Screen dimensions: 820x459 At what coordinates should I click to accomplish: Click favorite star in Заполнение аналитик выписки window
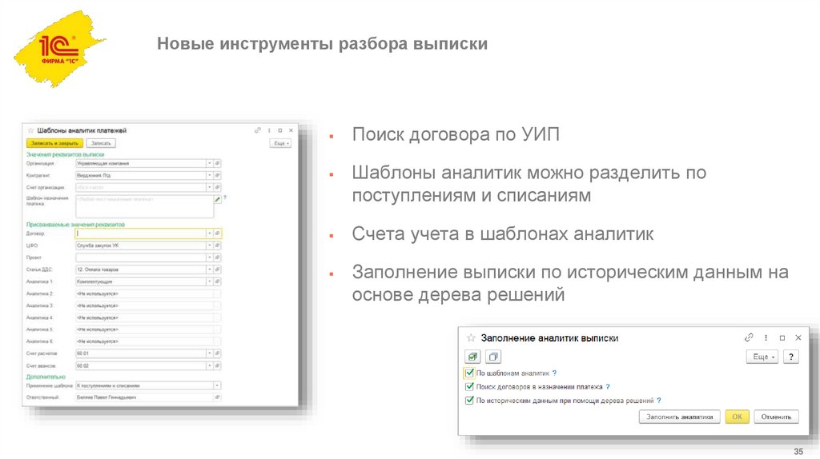point(471,338)
